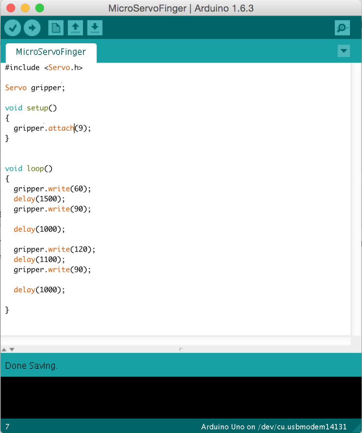Viewport: 362px width, 433px height.
Task: Click the 'gripper.write(120);' line
Action: pyautogui.click(x=55, y=249)
